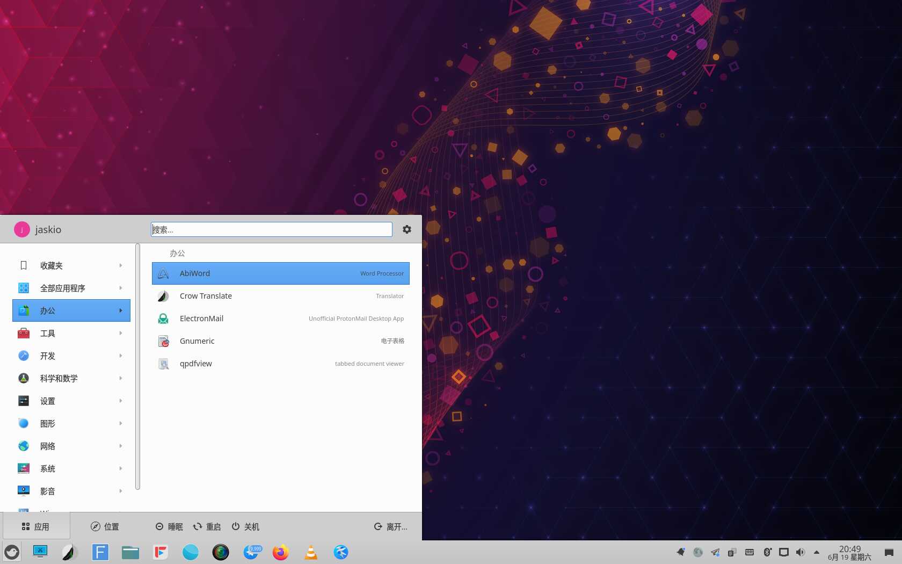Select the 办公 office category
This screenshot has width=902, height=564.
tap(71, 310)
